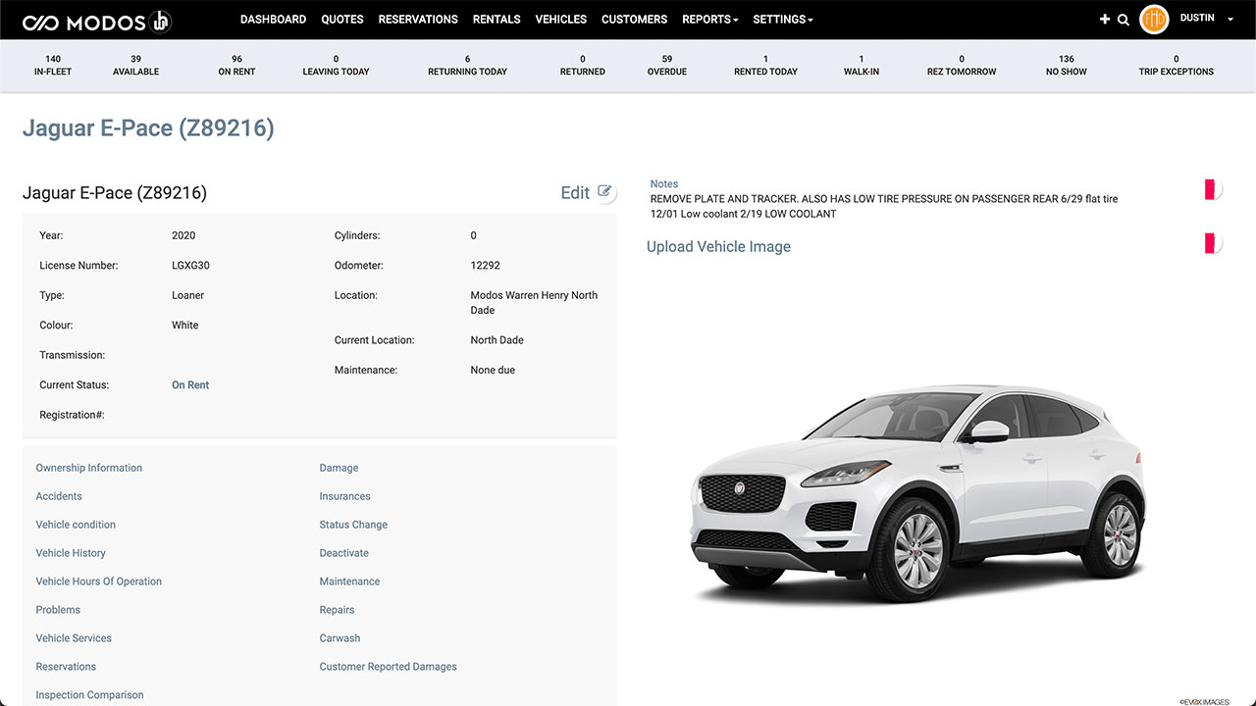Click the Returning Today stat

click(467, 65)
